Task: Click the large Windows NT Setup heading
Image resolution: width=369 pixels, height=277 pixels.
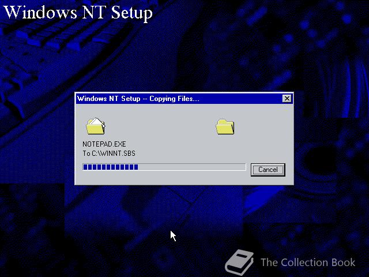Action: [x=78, y=12]
